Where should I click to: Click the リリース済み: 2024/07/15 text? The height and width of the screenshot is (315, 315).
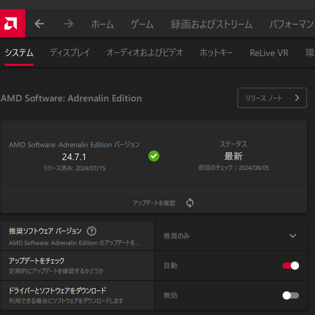coord(74,168)
